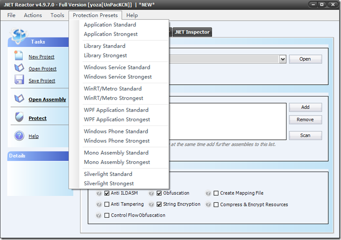Click the Save Project floppy disk icon
341x240 pixels.
19,80
